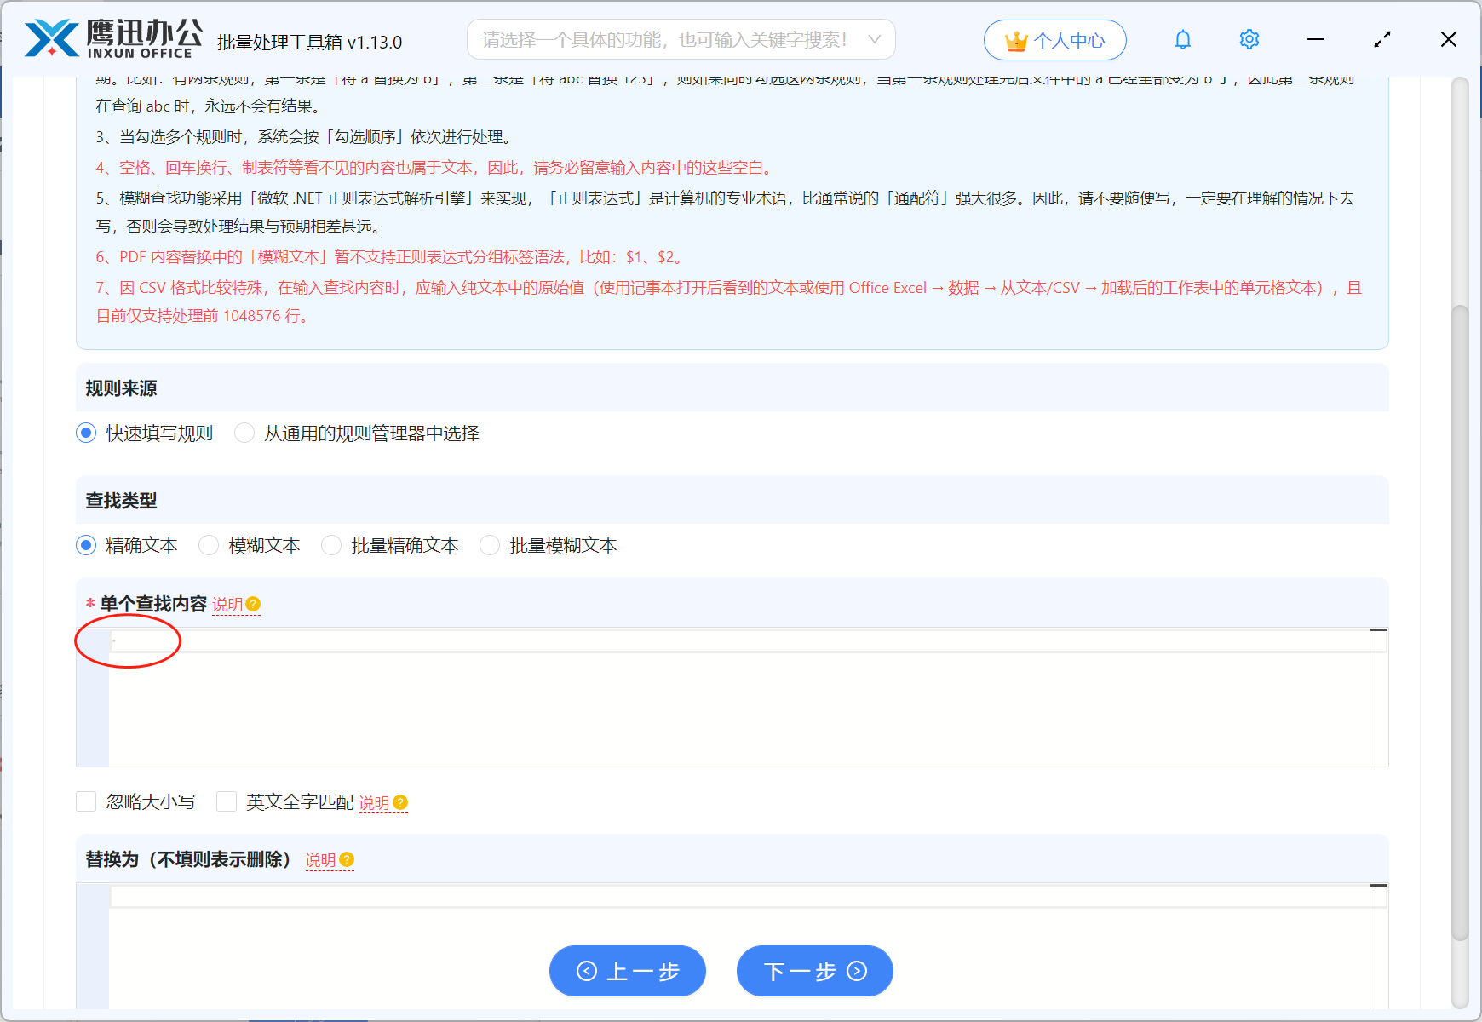
Task: Click the 个人中心 button
Action: tap(1054, 39)
